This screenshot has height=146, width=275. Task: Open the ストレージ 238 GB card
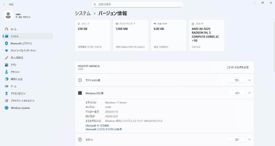click(x=93, y=35)
